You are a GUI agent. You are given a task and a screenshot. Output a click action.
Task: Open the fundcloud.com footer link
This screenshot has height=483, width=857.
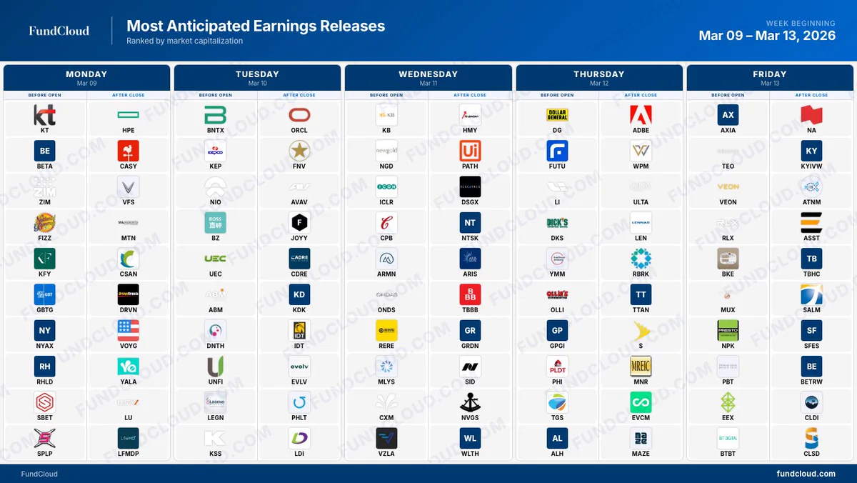(x=806, y=474)
